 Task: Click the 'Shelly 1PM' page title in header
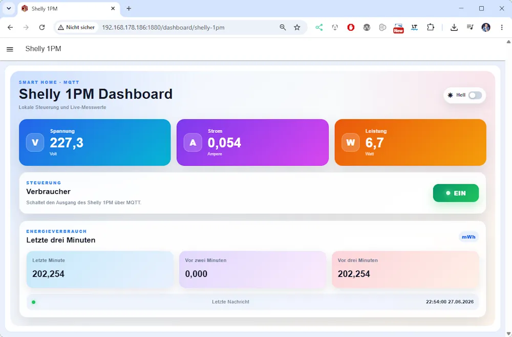click(43, 49)
